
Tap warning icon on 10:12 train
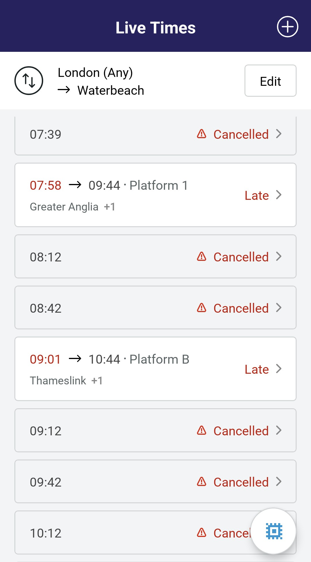202,533
